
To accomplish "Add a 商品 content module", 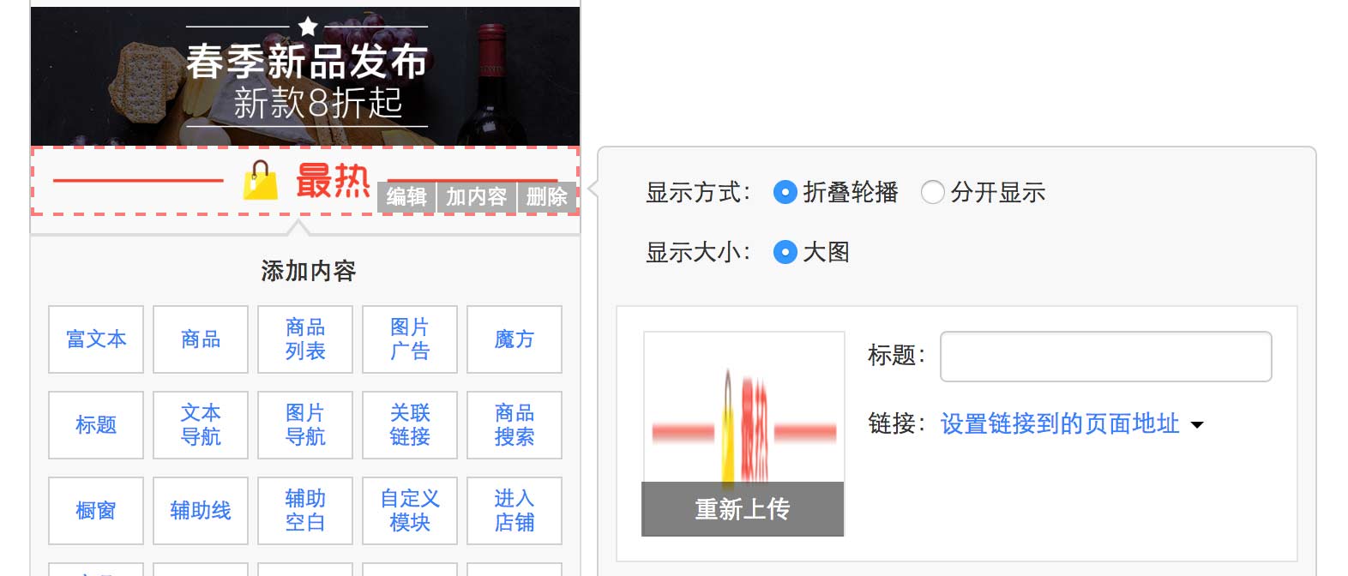I will (x=201, y=339).
